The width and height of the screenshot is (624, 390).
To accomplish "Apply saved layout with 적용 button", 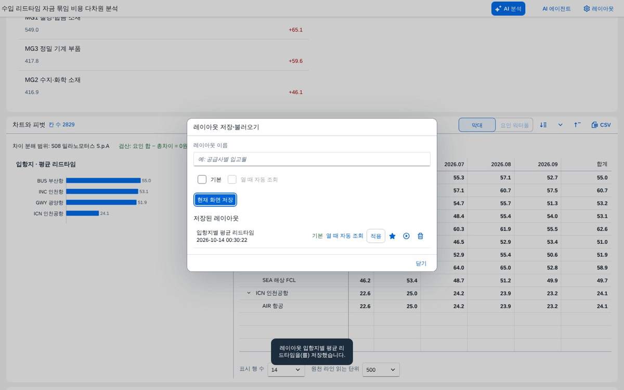I will (x=376, y=236).
